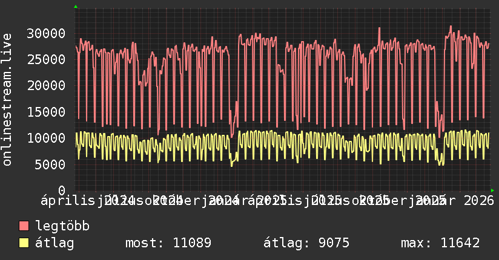Screen dimensions: 499x260
Task: Click the 10000 y-axis label
Action: coord(47,138)
